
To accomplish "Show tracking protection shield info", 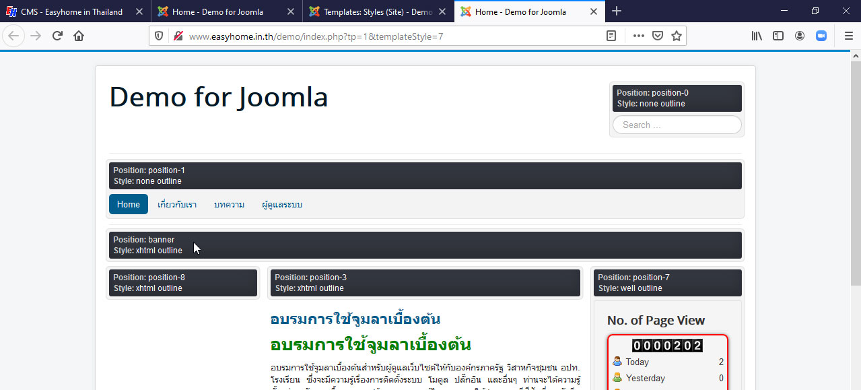I will [159, 36].
